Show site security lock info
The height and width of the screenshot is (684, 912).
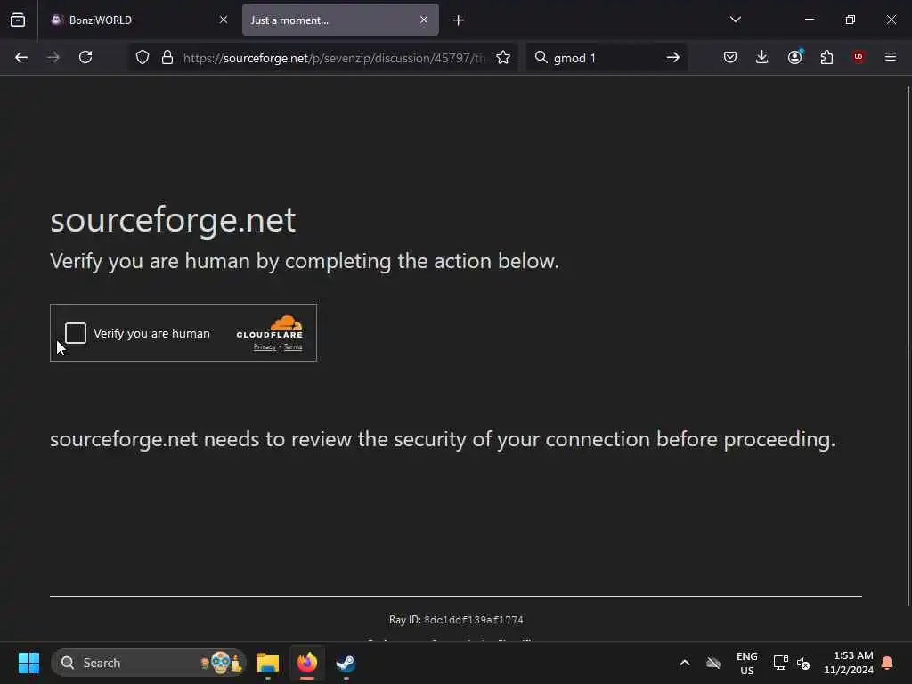tap(167, 57)
